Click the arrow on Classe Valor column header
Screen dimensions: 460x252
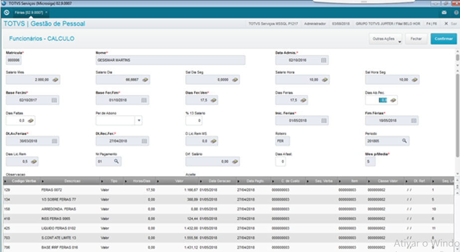[x=369, y=181]
